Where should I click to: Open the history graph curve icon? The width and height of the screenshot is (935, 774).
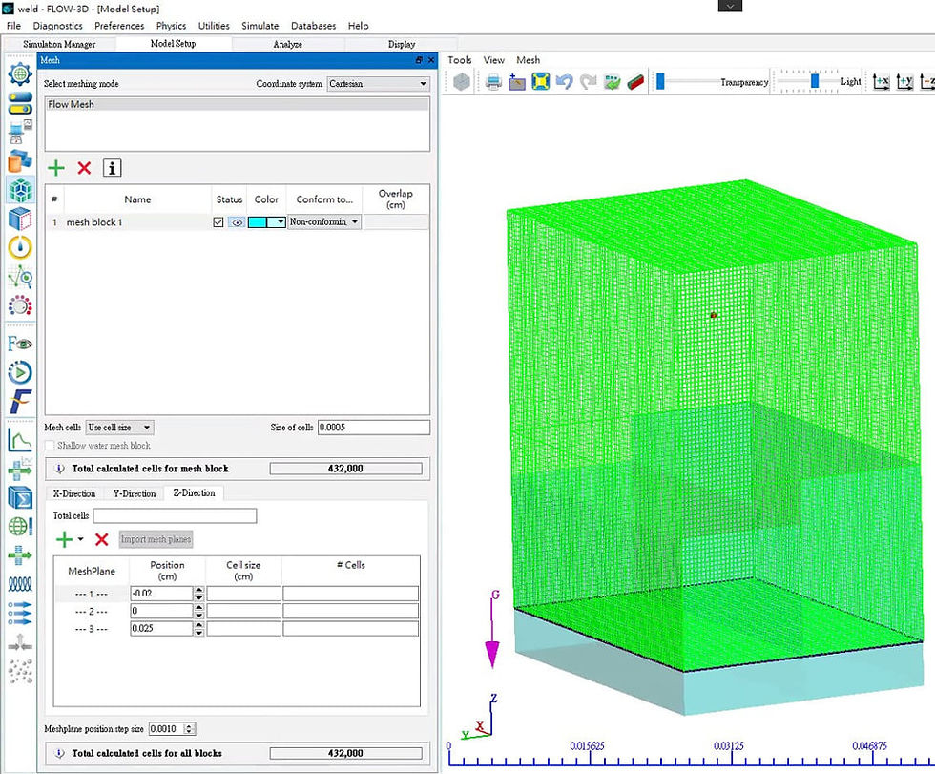click(20, 440)
